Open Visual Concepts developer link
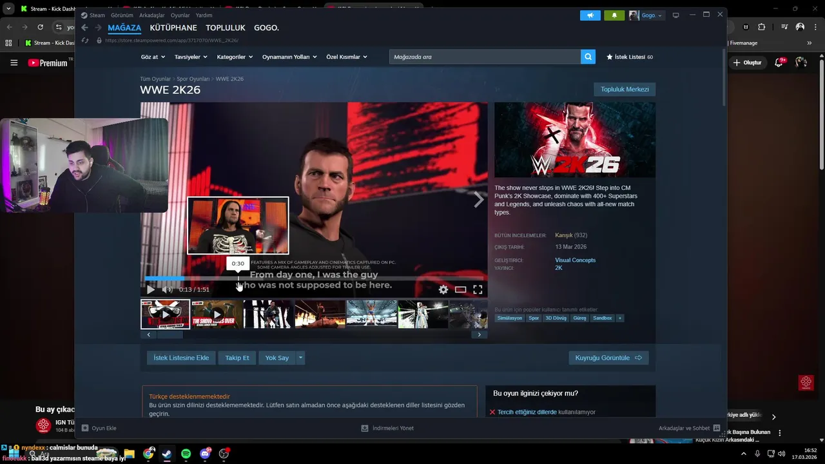This screenshot has height=464, width=825. point(575,260)
